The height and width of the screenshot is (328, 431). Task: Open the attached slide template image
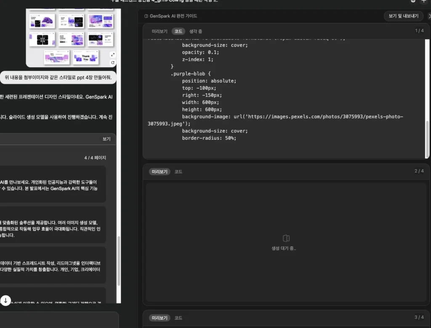(x=71, y=37)
